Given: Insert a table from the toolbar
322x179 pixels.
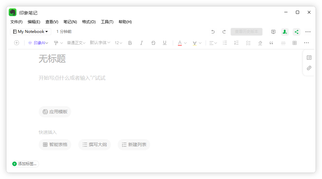Looking at the screenshot, I should coord(295,43).
